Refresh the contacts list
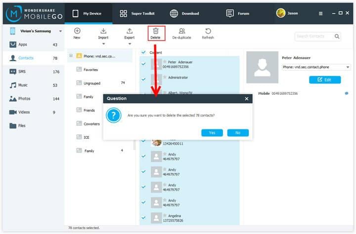 [208, 31]
